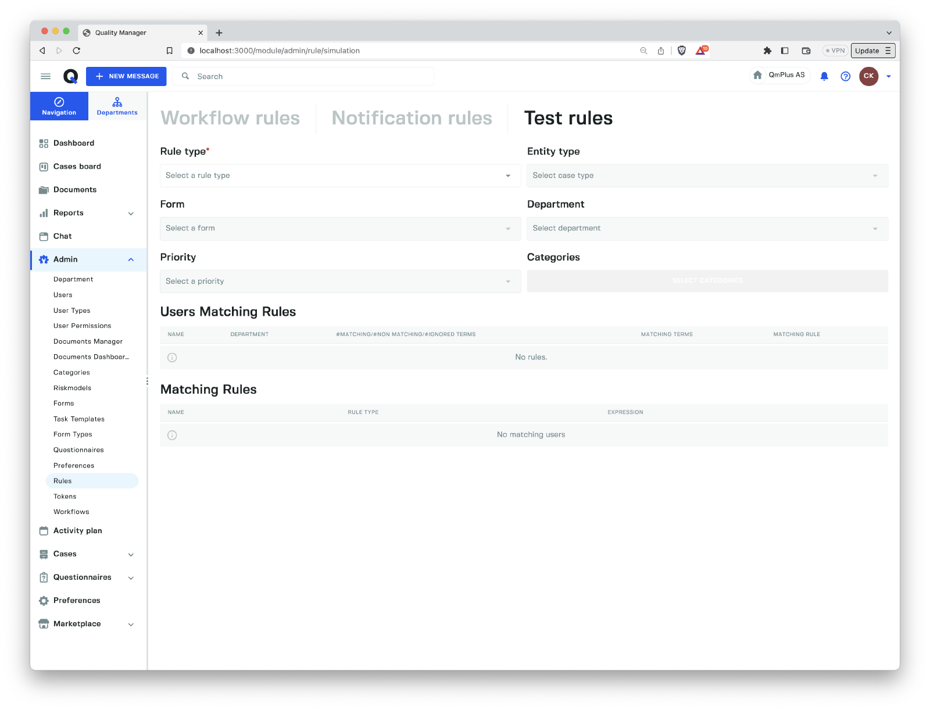Open User Permissions in Admin menu

[x=82, y=326]
